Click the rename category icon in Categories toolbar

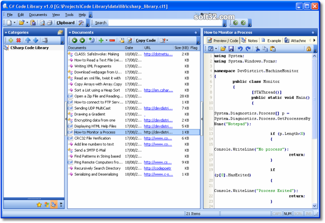point(45,40)
